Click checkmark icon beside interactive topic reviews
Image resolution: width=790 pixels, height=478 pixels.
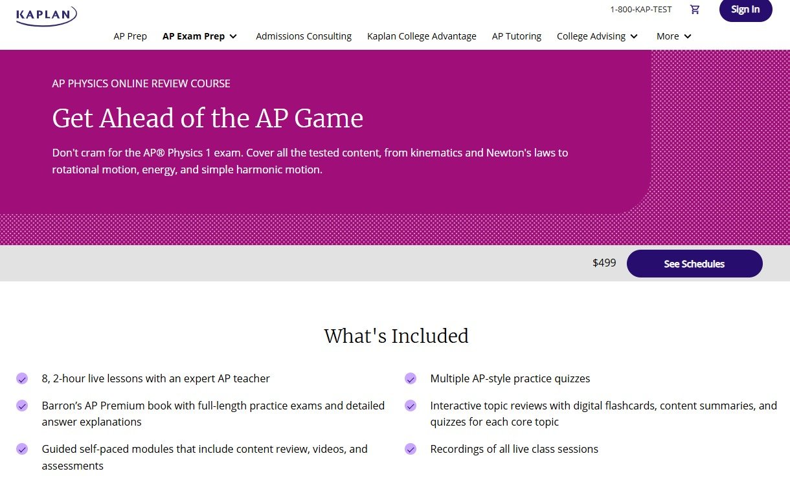(x=411, y=406)
